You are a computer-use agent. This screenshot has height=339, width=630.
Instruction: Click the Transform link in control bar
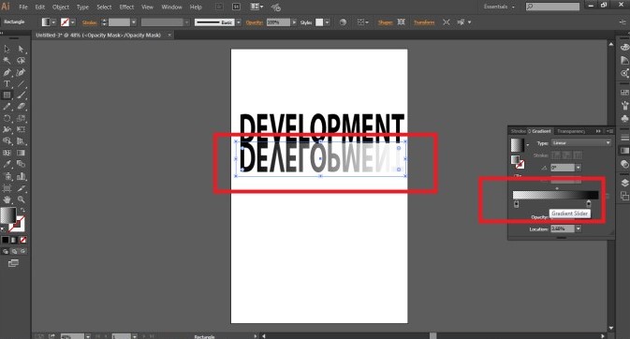point(424,22)
